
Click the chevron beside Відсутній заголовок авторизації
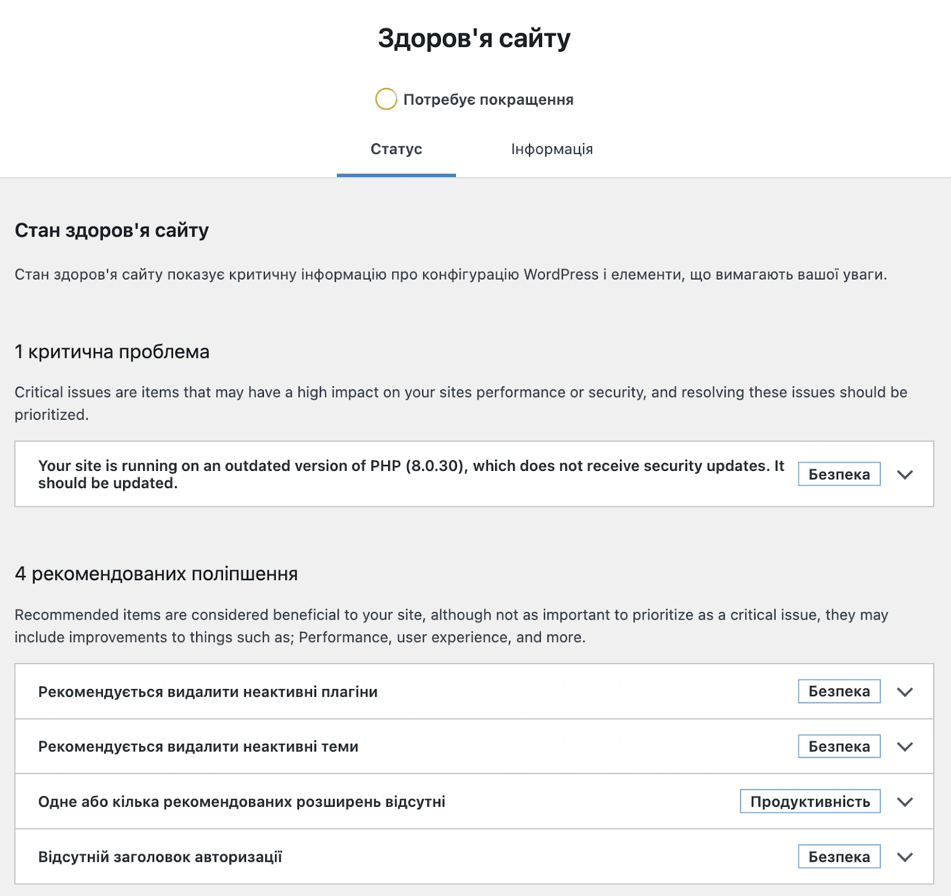coord(905,856)
